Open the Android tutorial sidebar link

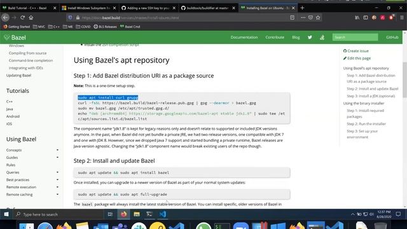coord(13,116)
